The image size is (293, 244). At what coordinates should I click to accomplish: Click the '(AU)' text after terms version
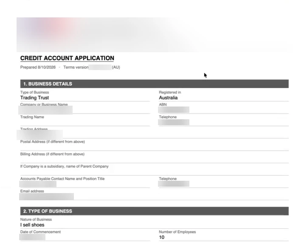click(x=116, y=67)
